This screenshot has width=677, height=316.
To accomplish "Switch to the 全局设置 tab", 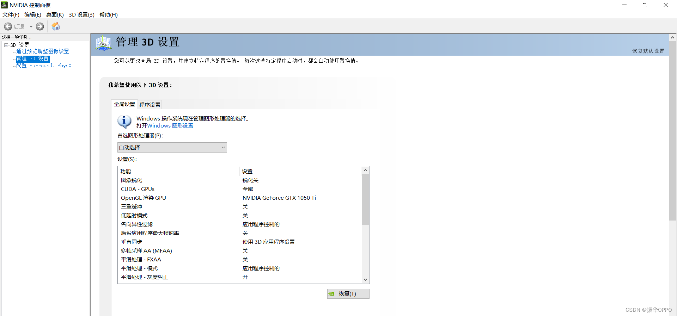I will (x=124, y=104).
